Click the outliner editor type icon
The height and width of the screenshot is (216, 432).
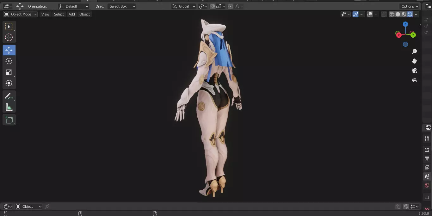click(x=428, y=6)
